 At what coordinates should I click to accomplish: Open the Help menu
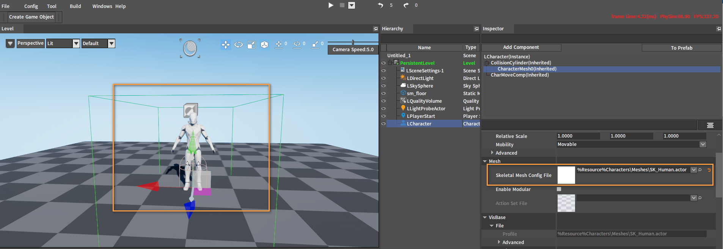(121, 6)
